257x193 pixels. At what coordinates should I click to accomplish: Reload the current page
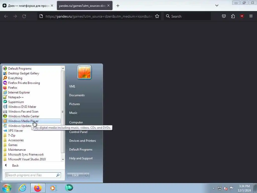pyautogui.click(x=24, y=16)
